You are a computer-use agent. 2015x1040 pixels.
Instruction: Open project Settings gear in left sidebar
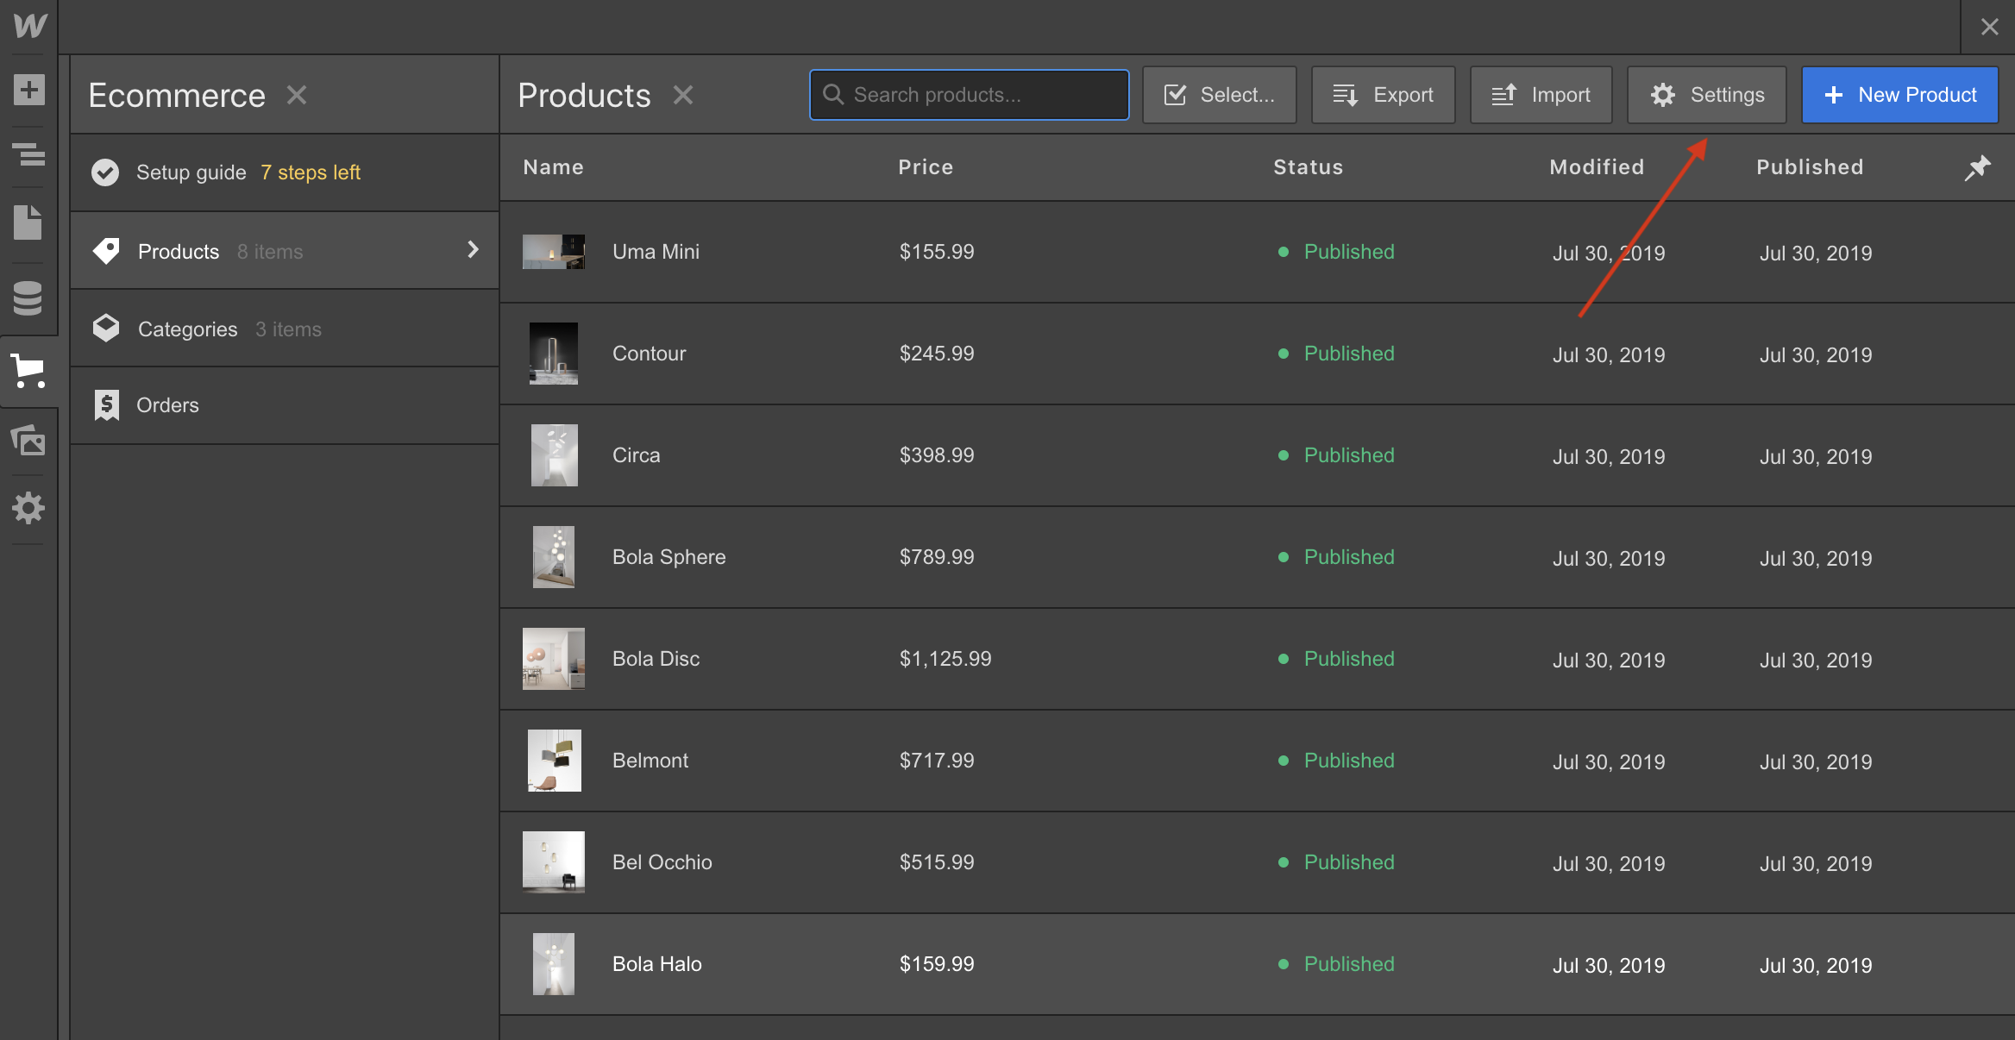[28, 508]
